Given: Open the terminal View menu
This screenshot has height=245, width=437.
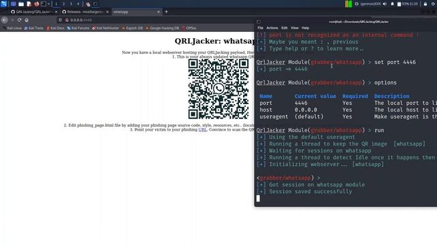Looking at the screenshot, I should [294, 28].
